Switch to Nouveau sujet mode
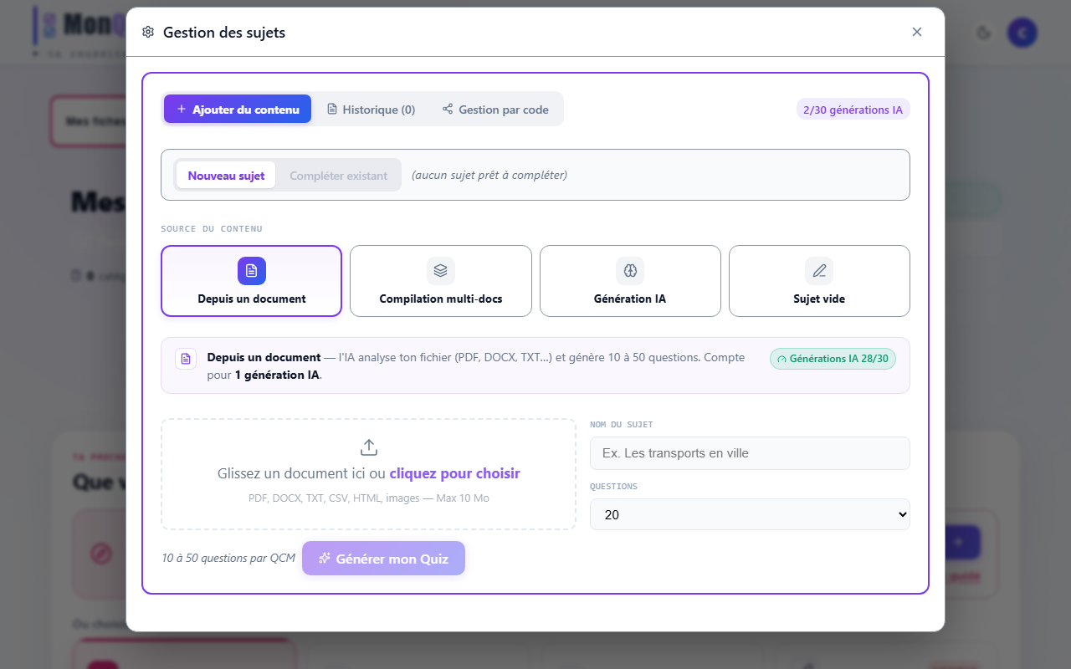 (x=226, y=176)
